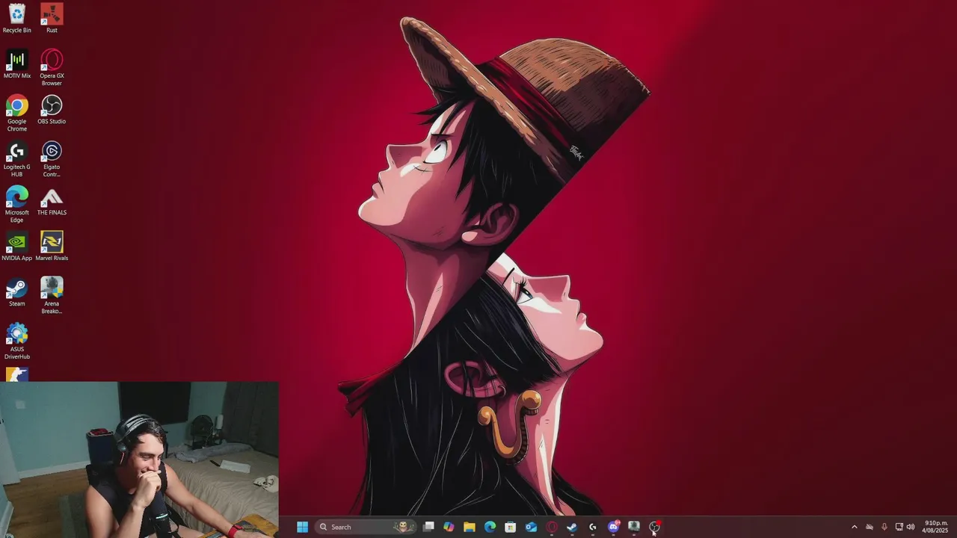Screen dimensions: 957x538
Task: Select the Logitech G HUB desktop shortcut
Action: pos(16,159)
